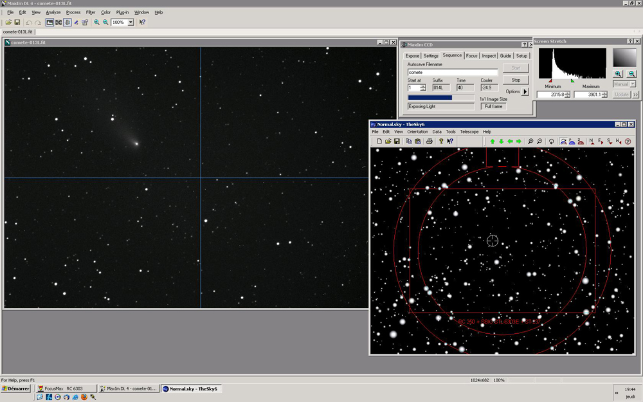Open Process menu in MaxIm DL

point(73,12)
